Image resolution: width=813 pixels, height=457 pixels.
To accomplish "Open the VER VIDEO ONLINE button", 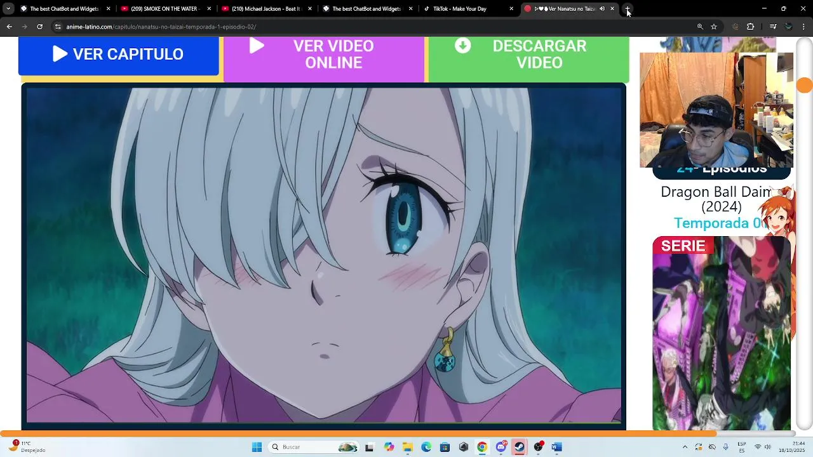I will [323, 58].
